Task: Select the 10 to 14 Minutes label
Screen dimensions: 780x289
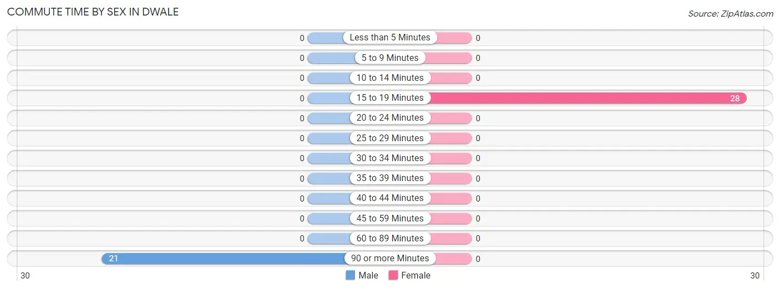Action: pos(390,78)
